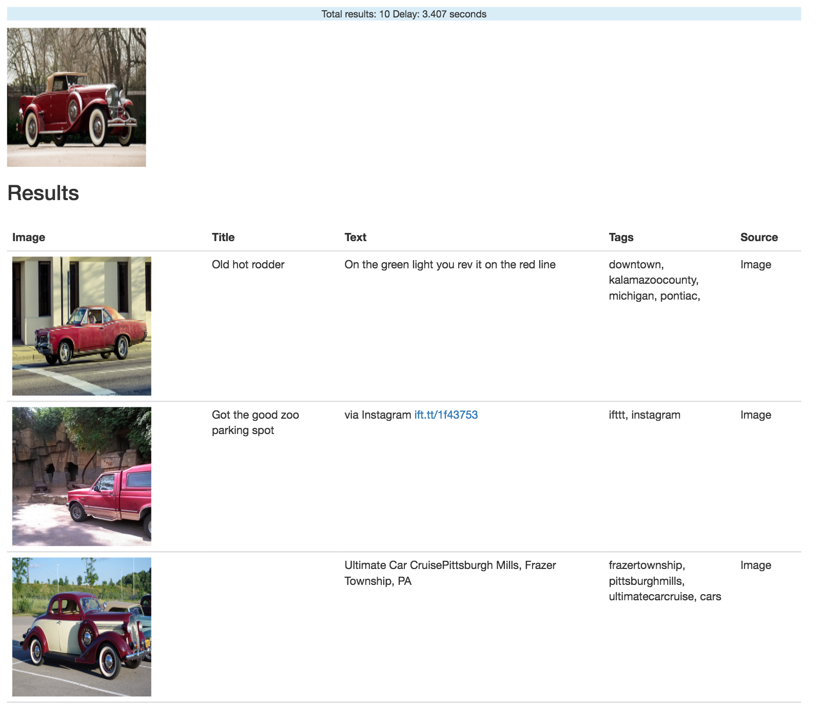The width and height of the screenshot is (822, 707).
Task: Click the frazertownship, pittsburghmills tags cell
Action: 665,581
